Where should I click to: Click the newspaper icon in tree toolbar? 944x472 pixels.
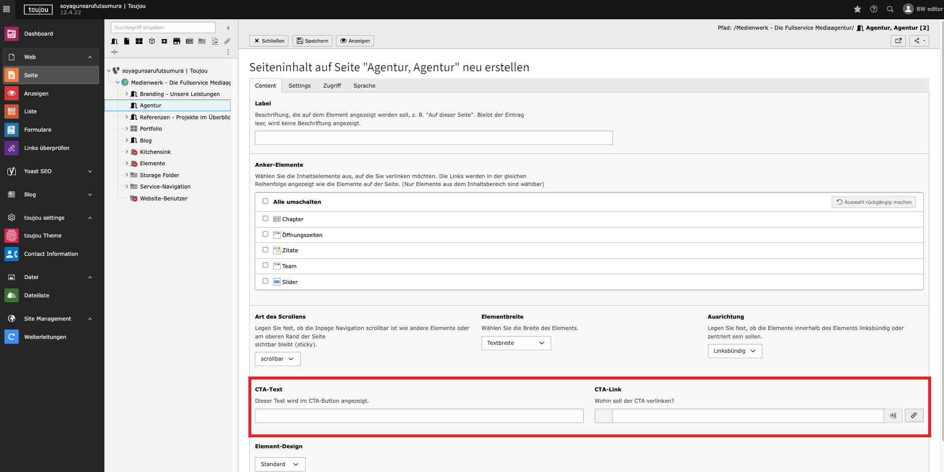click(189, 41)
